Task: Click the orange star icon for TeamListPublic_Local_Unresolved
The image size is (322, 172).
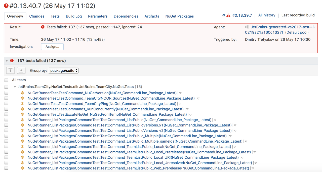Action: (23, 163)
